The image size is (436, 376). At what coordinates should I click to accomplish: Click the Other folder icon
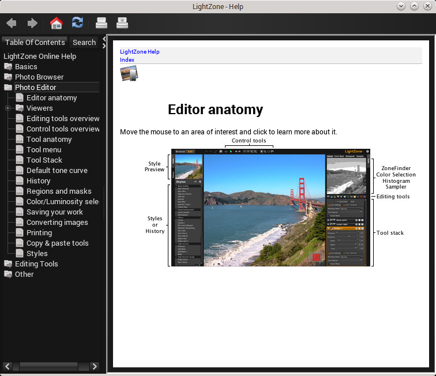coord(8,274)
